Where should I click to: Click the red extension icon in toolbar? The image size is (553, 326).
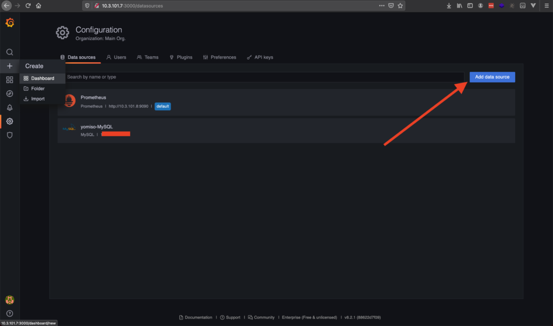[491, 5]
